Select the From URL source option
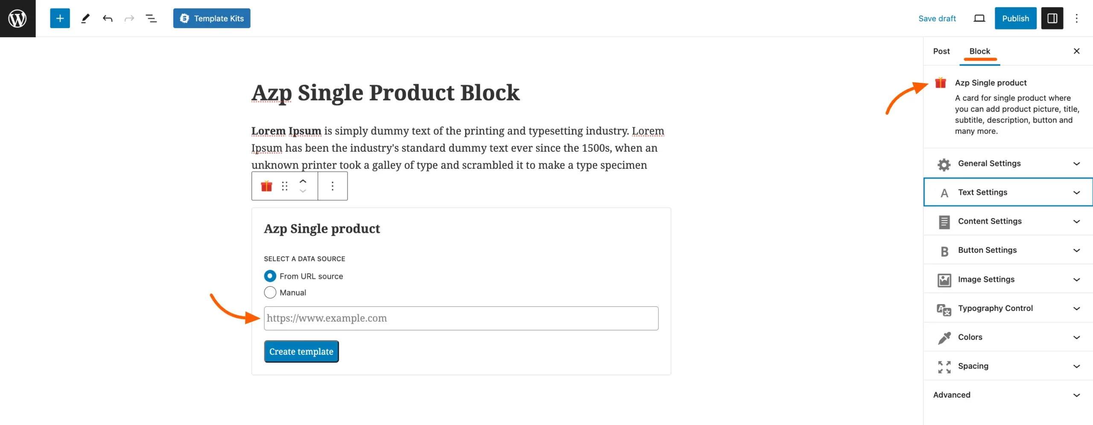This screenshot has width=1093, height=425. pyautogui.click(x=270, y=276)
